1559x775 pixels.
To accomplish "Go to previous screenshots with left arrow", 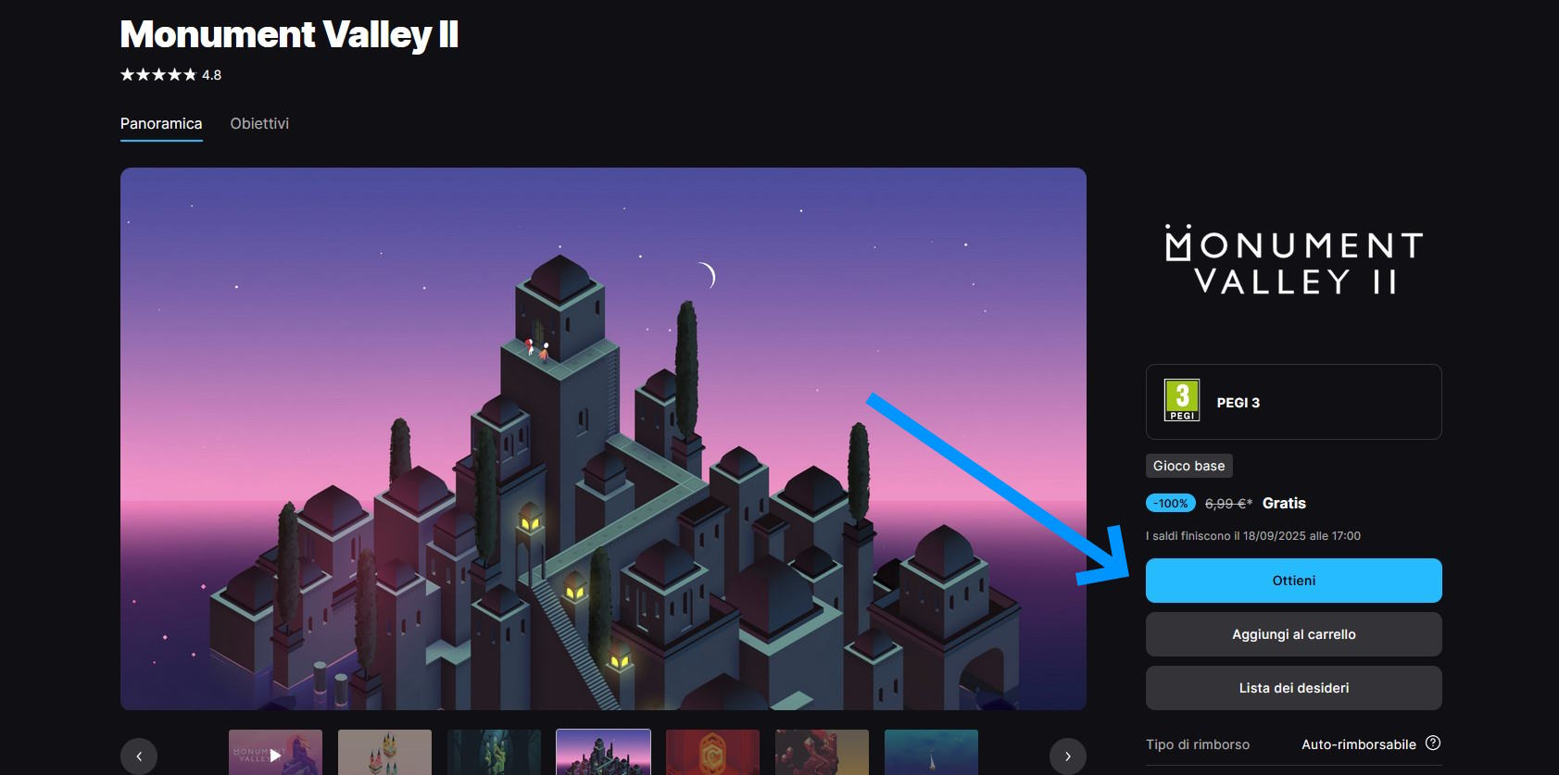I will tap(139, 756).
